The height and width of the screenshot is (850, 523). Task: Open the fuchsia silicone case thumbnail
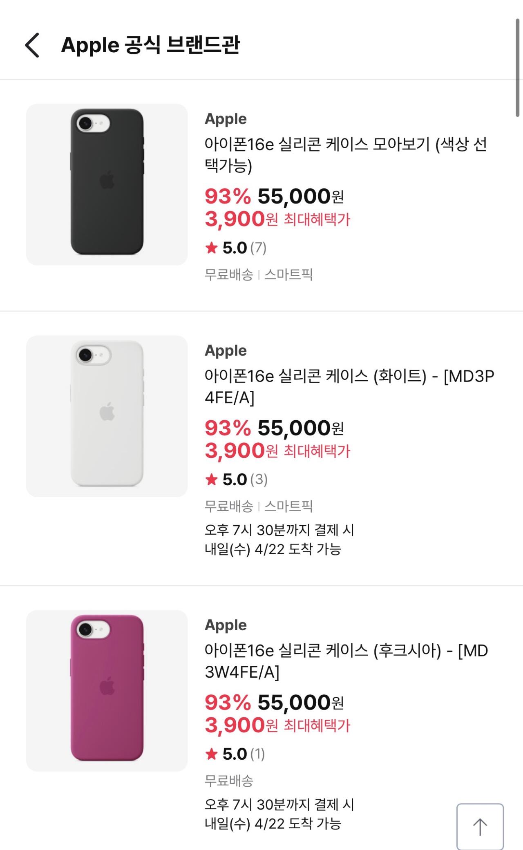[x=107, y=690]
